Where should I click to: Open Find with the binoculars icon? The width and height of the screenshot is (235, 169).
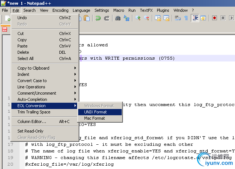click(118, 18)
